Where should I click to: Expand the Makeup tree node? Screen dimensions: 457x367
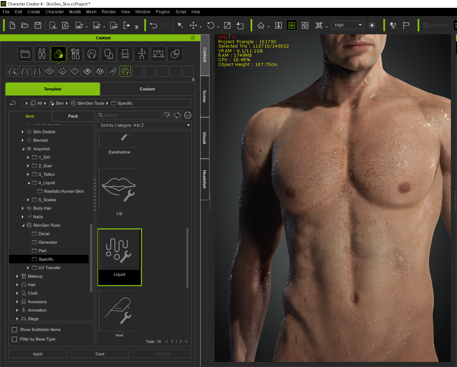click(17, 276)
